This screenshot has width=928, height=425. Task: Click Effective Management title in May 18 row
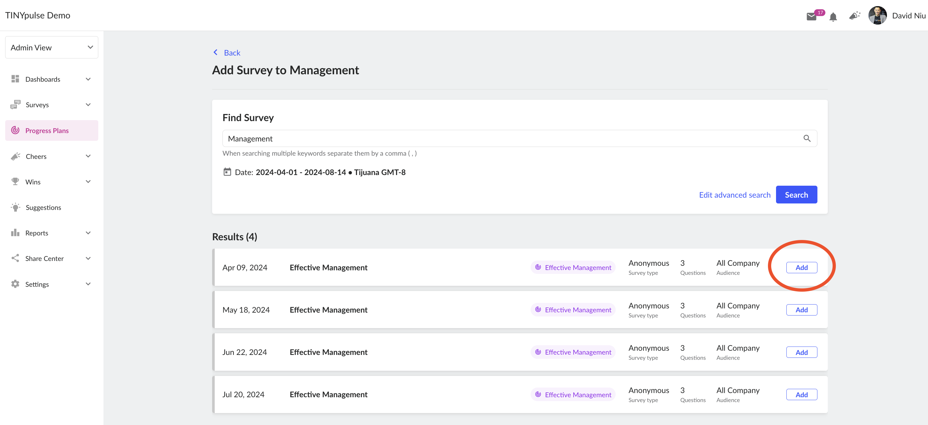point(328,310)
